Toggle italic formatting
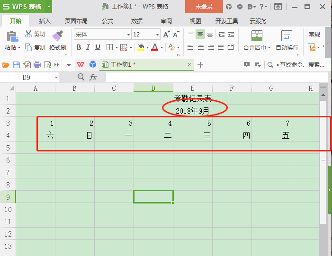This screenshot has width=332, height=256. click(88, 47)
